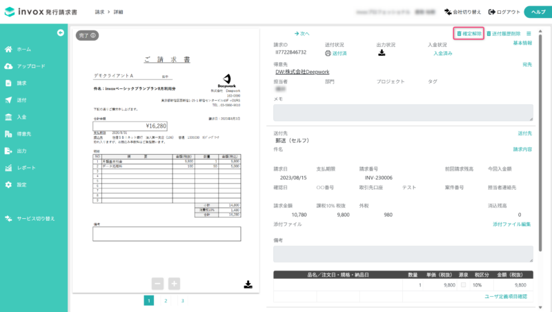
Task: Download the invoice preview PDF
Action: pos(248,284)
